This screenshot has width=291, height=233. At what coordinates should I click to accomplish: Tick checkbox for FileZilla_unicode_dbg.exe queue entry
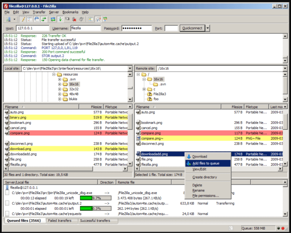[x=7, y=193]
